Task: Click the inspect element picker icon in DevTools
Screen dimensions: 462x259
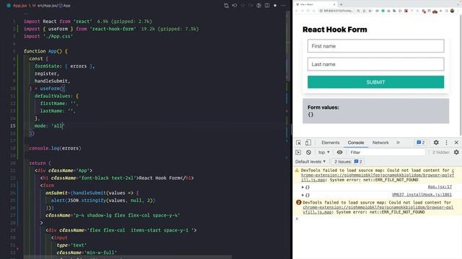Action: click(298, 142)
